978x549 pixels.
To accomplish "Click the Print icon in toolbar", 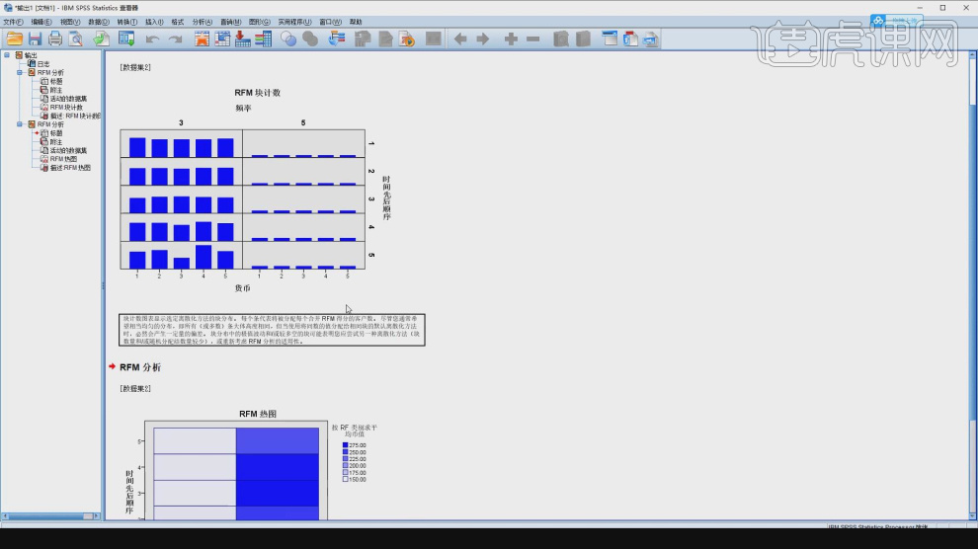I will coord(55,39).
